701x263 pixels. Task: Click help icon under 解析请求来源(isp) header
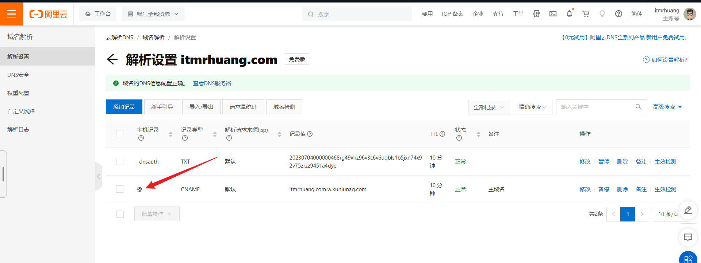coord(229,138)
